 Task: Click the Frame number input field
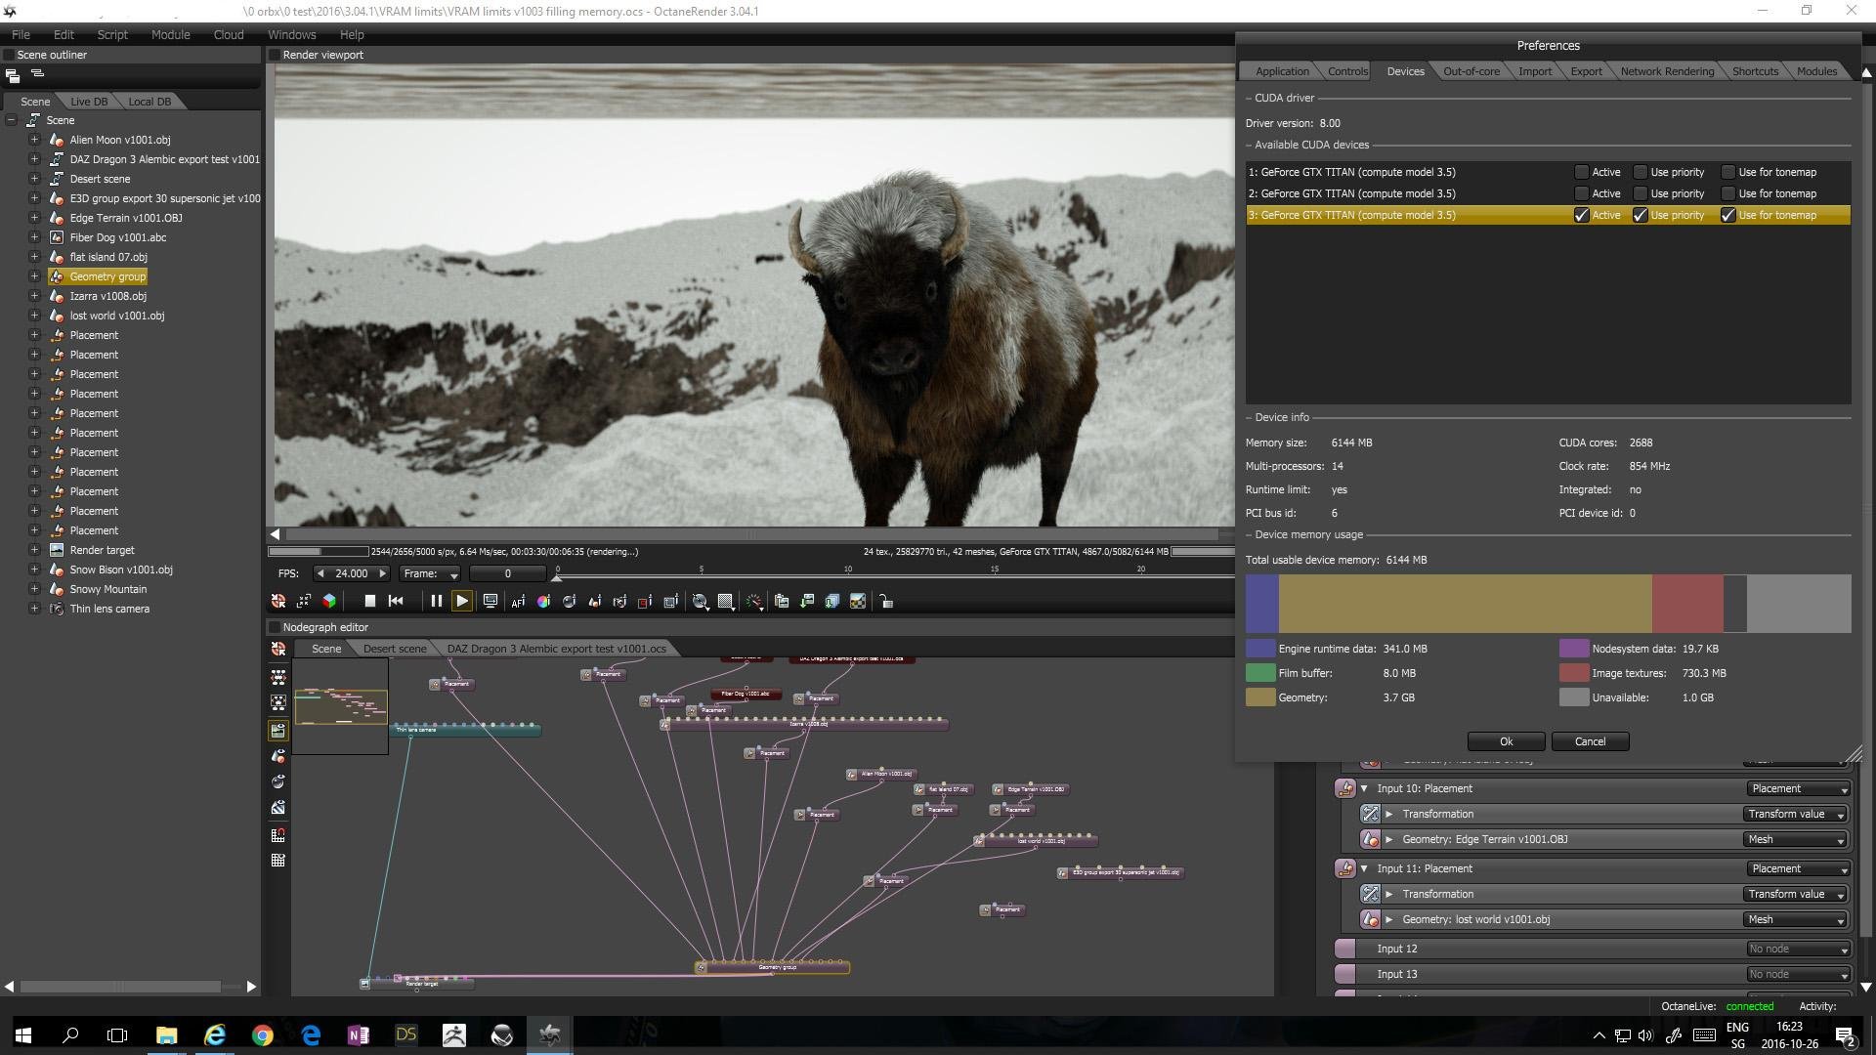(507, 573)
